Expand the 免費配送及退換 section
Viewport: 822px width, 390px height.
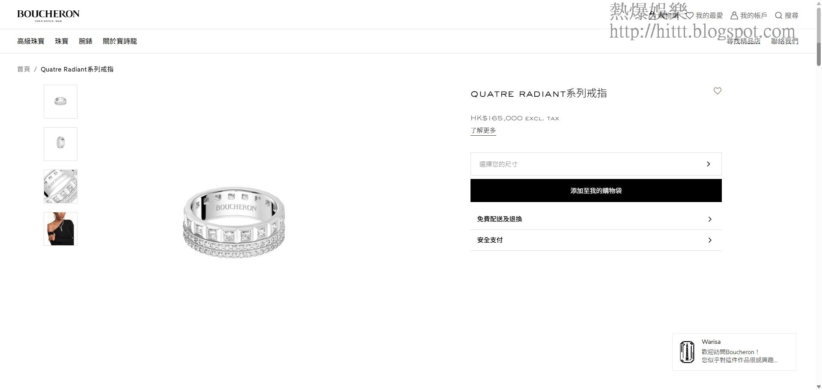coord(596,219)
